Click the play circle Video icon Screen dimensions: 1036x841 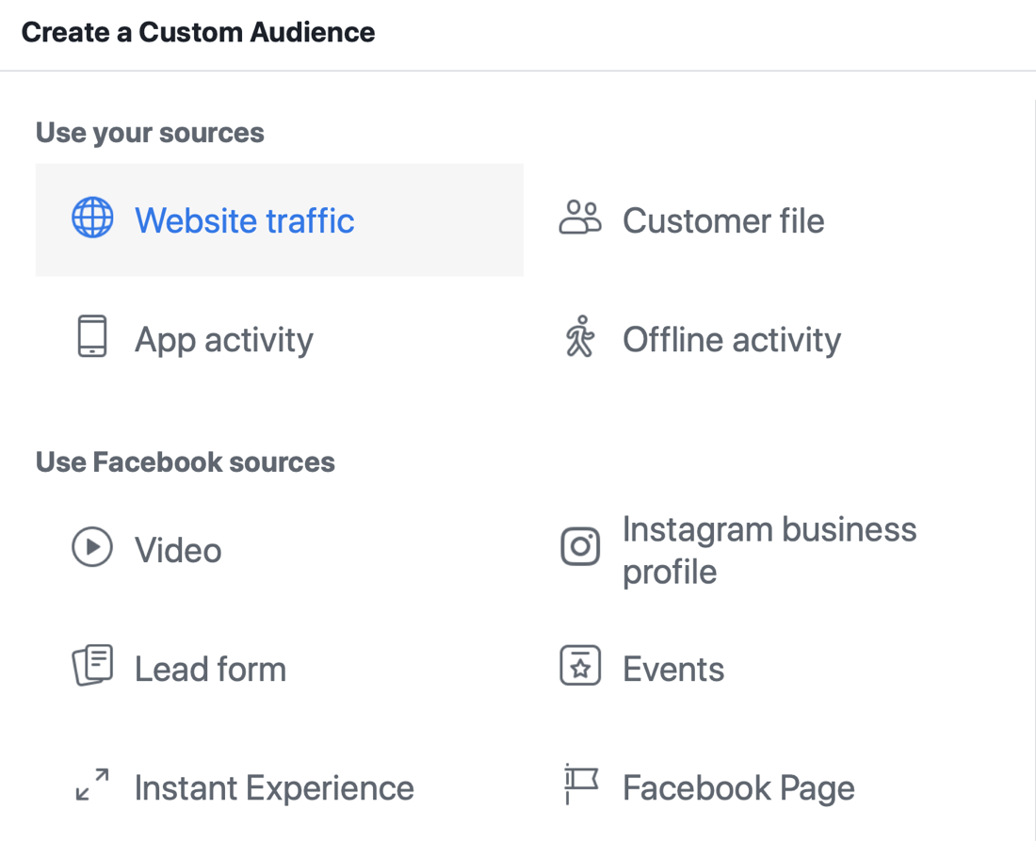(92, 547)
